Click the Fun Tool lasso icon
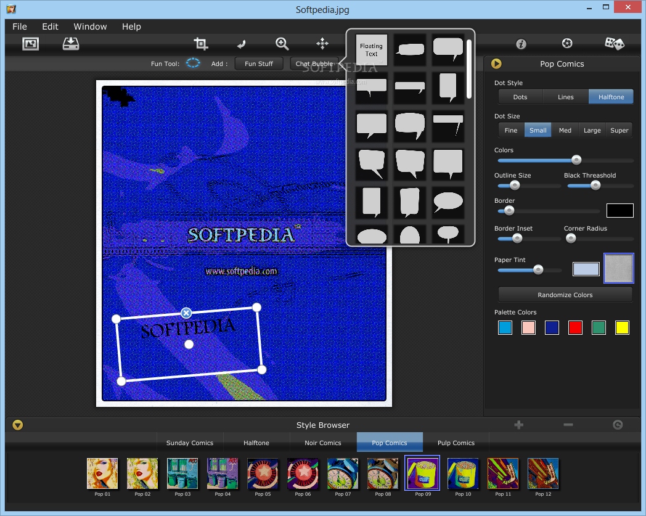646x516 pixels. [x=193, y=63]
